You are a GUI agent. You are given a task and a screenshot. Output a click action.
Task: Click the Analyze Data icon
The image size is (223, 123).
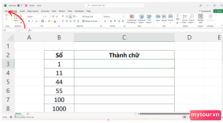[x=200, y=17]
